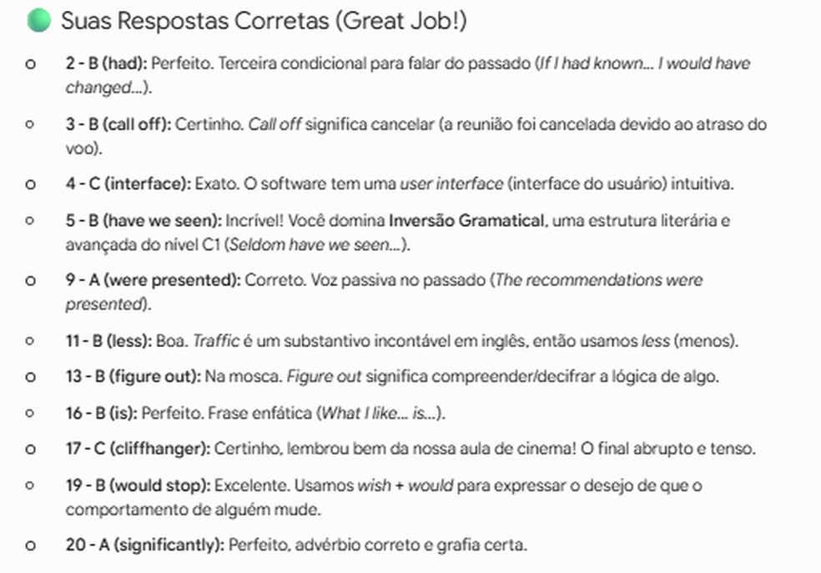Click the bullet beside 19 - B (would stop)
The image size is (821, 573).
click(30, 485)
